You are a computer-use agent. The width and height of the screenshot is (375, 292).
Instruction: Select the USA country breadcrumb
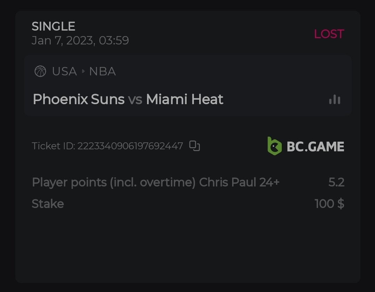click(64, 72)
